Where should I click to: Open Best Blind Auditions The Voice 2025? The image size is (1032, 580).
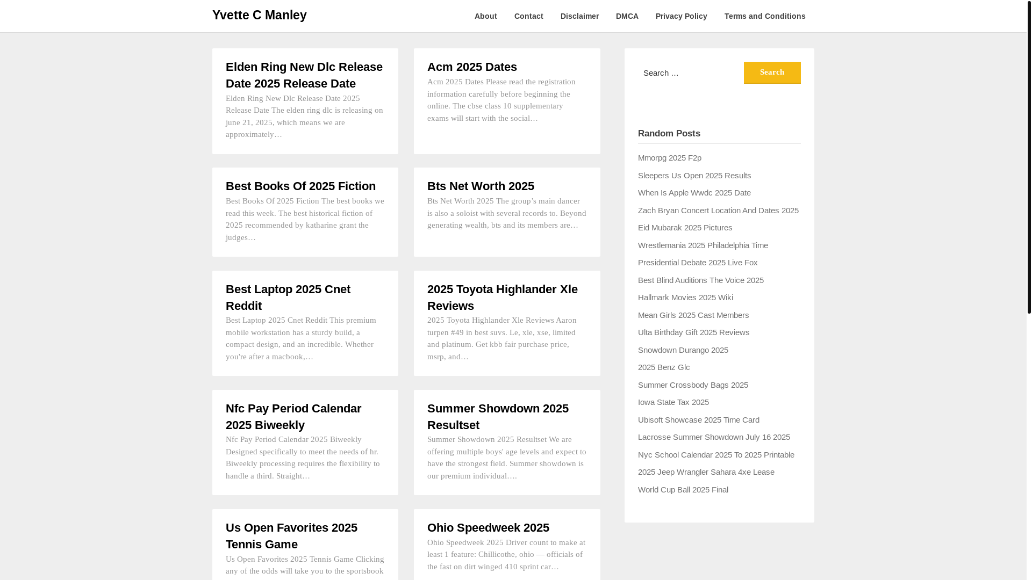coord(701,280)
